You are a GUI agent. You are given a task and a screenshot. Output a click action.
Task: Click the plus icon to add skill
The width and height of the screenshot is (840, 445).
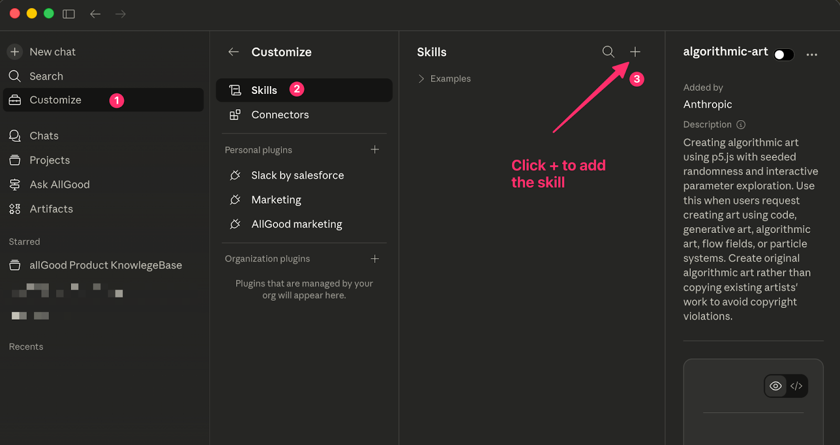635,52
